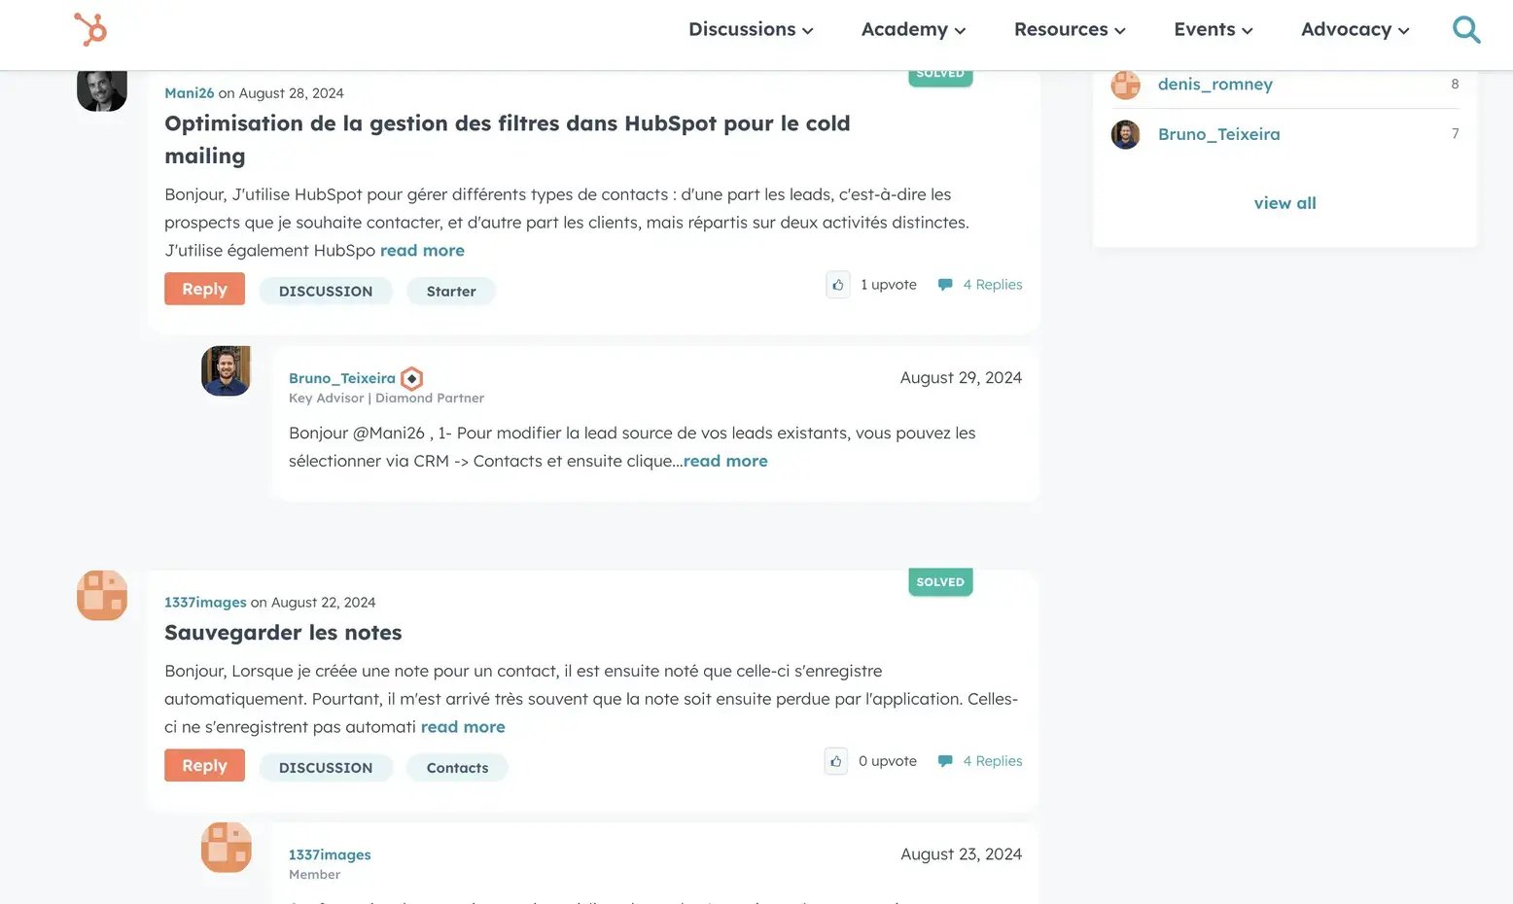Click the 0 upvote count
The width and height of the screenshot is (1513, 904).
[888, 761]
